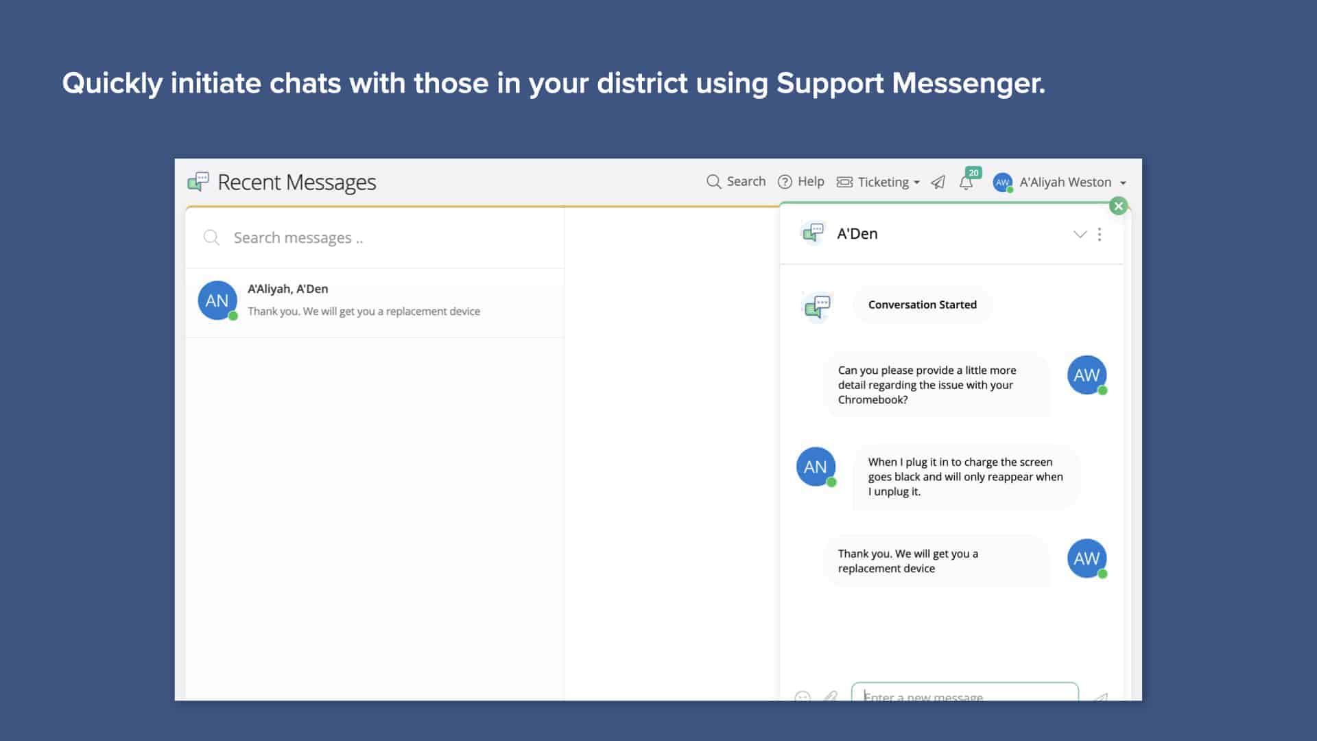Image resolution: width=1317 pixels, height=741 pixels.
Task: Click the Conversation Started label
Action: point(922,305)
